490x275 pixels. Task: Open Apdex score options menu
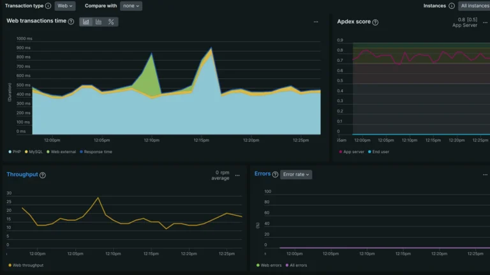click(485, 22)
